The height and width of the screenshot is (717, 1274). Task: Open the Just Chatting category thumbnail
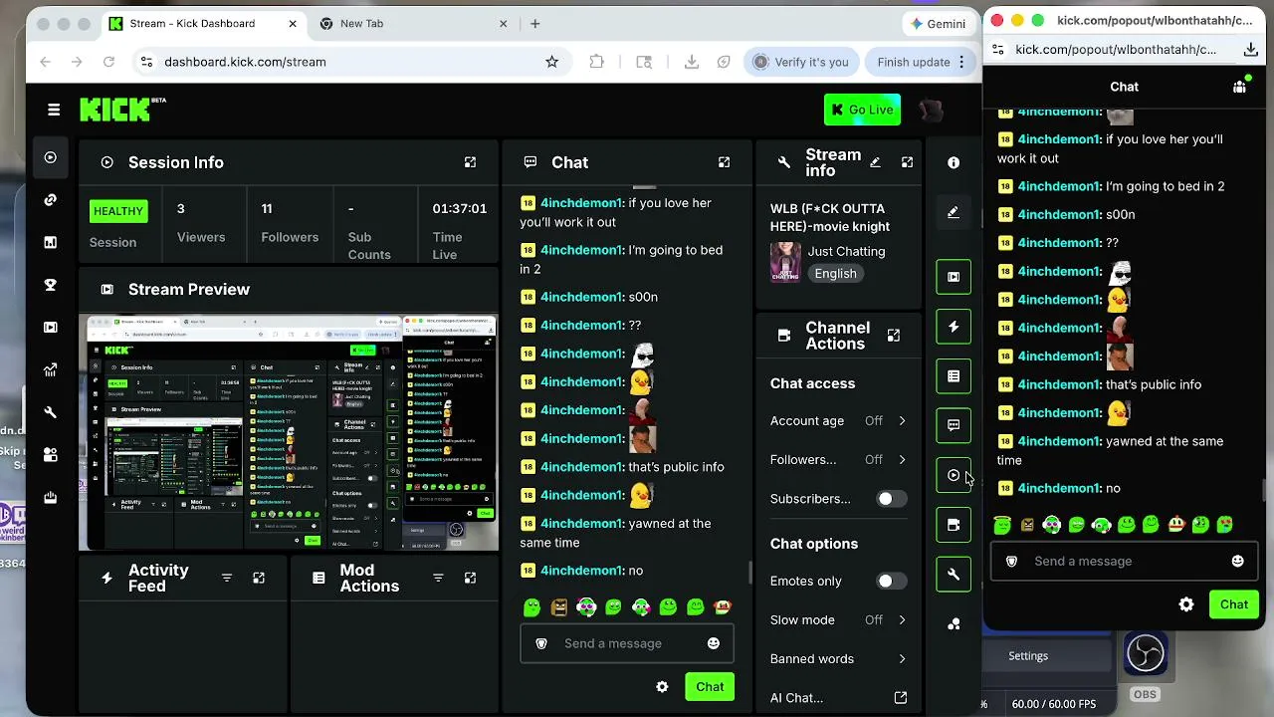click(x=785, y=262)
